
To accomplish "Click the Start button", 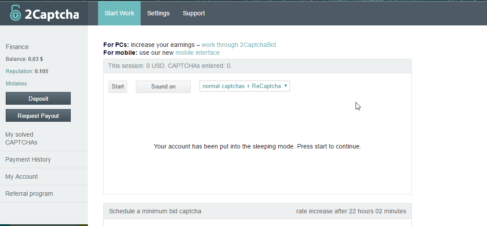I will coord(118,87).
